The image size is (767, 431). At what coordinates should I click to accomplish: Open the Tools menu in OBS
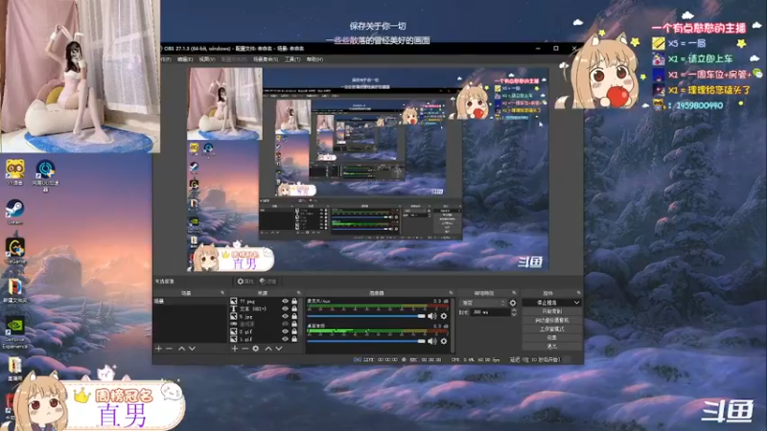292,59
